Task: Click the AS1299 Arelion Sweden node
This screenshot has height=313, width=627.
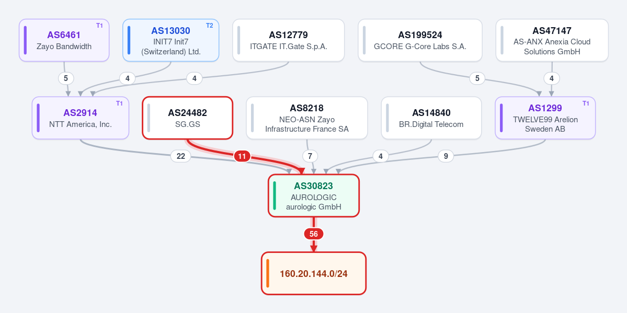Action: tap(545, 118)
